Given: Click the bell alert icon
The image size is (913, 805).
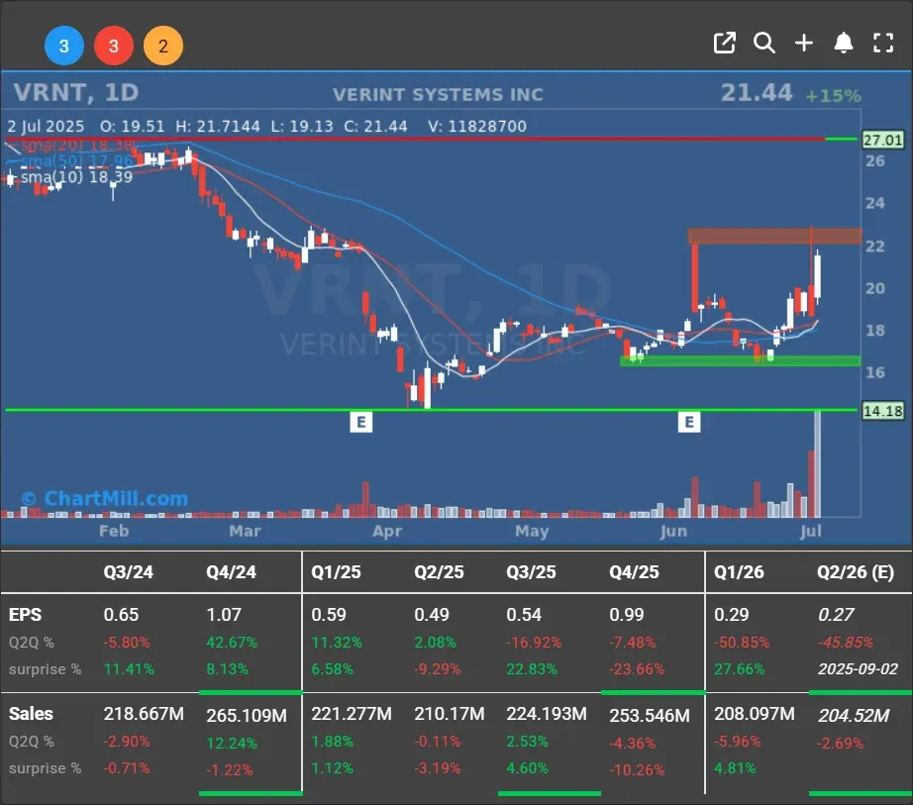Looking at the screenshot, I should click(843, 44).
